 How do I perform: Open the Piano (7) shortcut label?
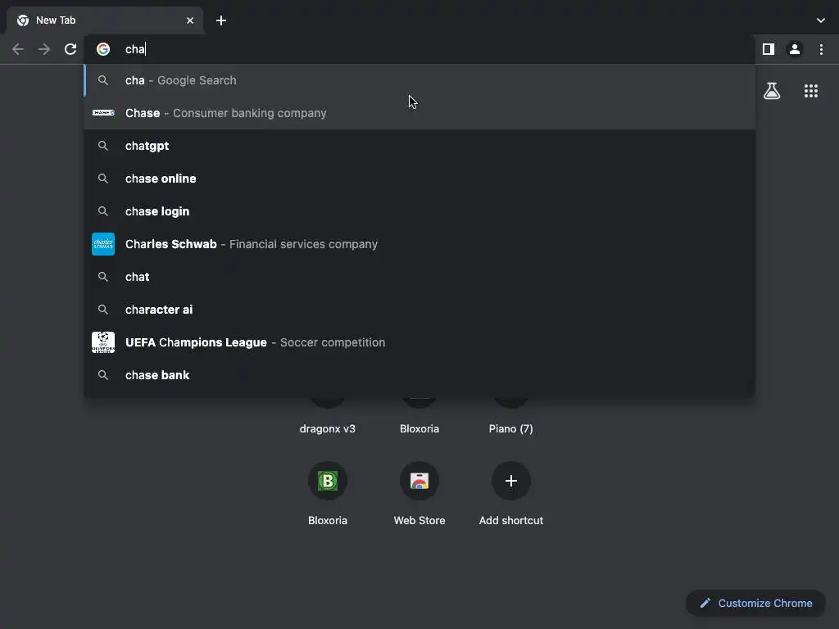coord(511,429)
